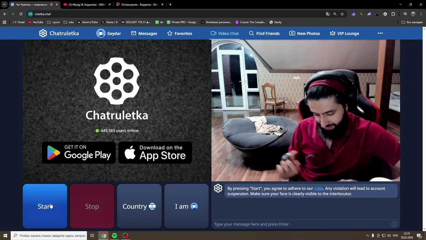Viewport: 426px width, 240px height.
Task: Click the ENG language indicator
Action: point(395,236)
